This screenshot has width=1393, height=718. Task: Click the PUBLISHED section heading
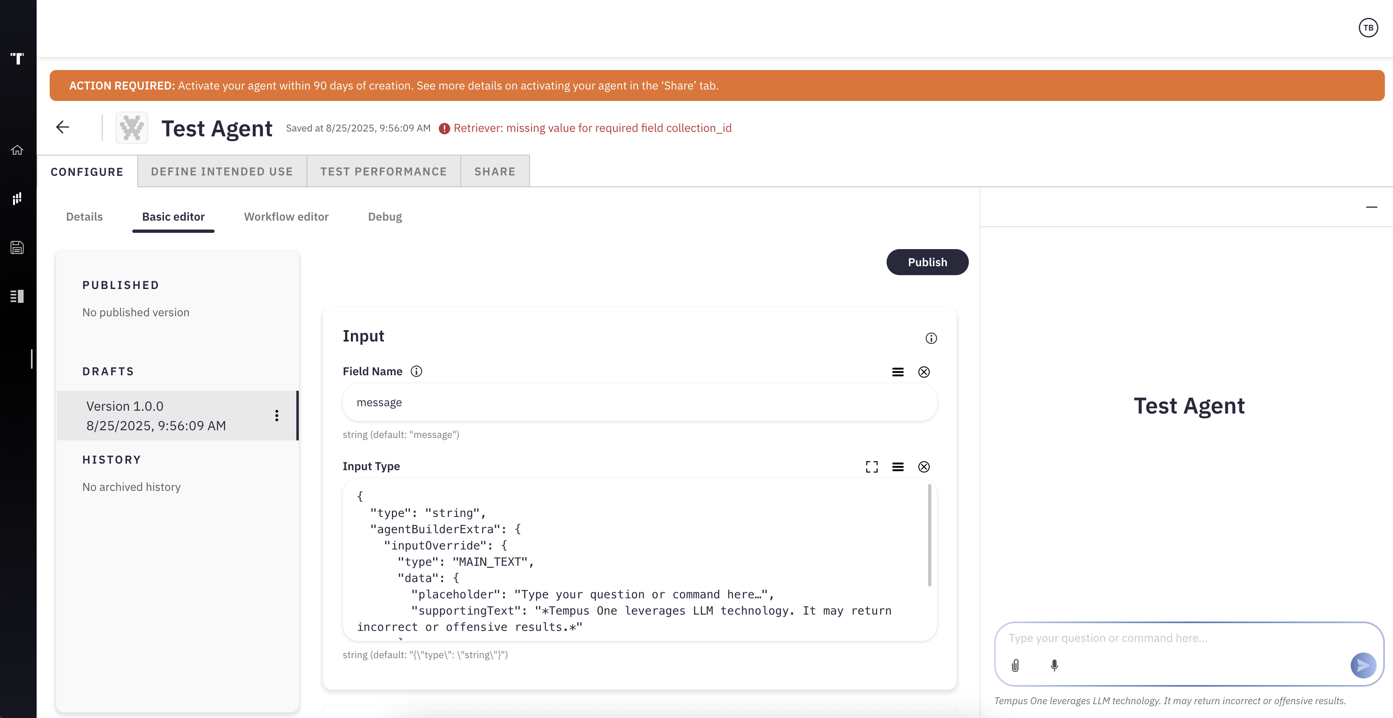pyautogui.click(x=120, y=285)
